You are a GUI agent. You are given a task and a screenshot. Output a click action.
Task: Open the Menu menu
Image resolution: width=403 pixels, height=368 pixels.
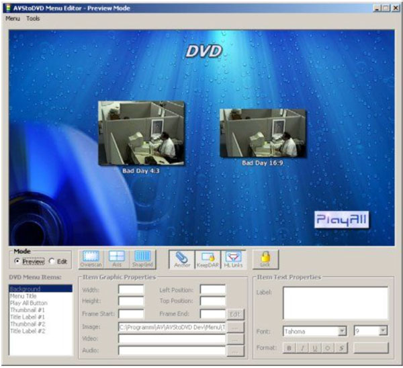pyautogui.click(x=13, y=19)
